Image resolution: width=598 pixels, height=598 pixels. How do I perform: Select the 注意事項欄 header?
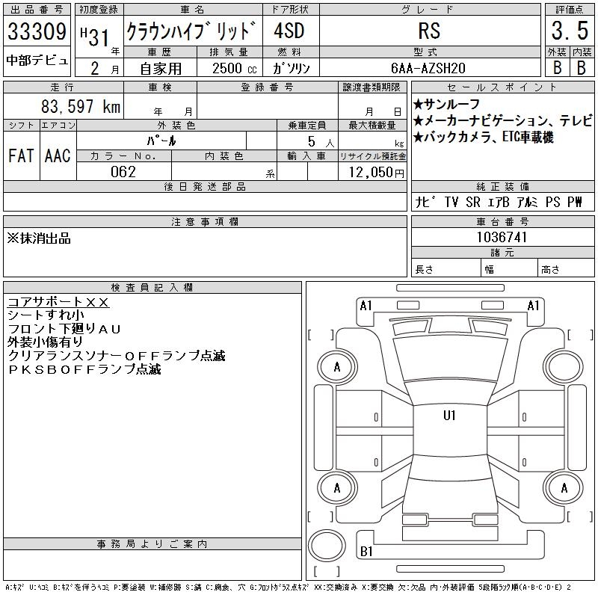coord(205,221)
